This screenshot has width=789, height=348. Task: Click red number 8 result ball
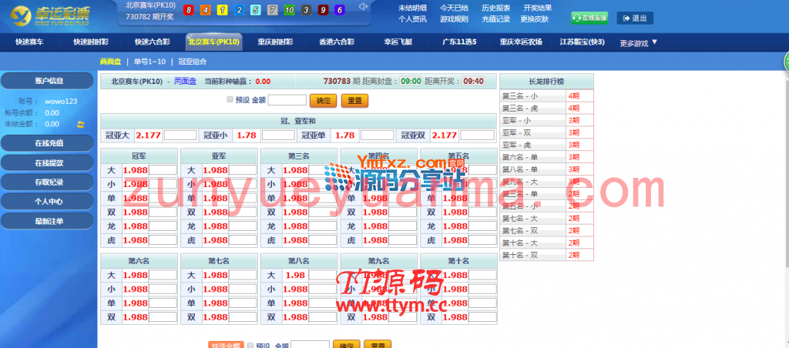(188, 10)
